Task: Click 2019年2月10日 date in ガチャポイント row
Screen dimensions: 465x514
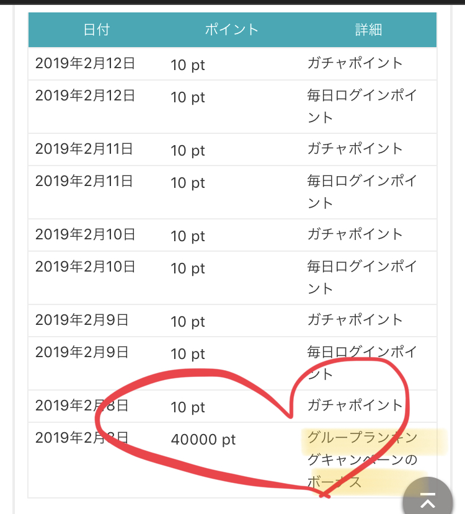Action: point(85,234)
